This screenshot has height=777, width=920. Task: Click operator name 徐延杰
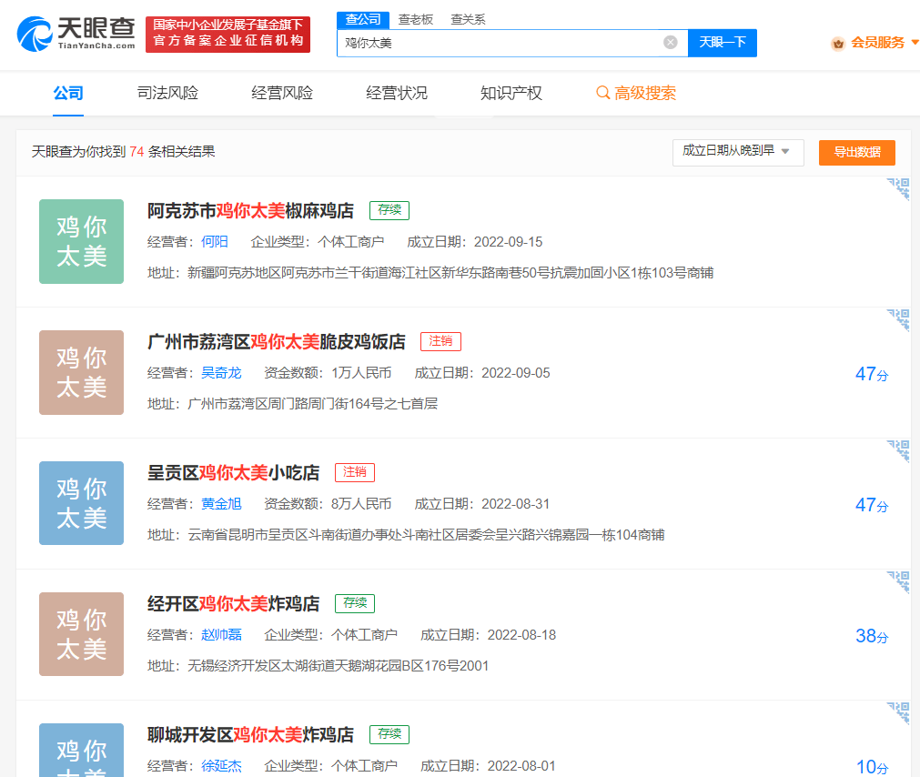click(221, 766)
